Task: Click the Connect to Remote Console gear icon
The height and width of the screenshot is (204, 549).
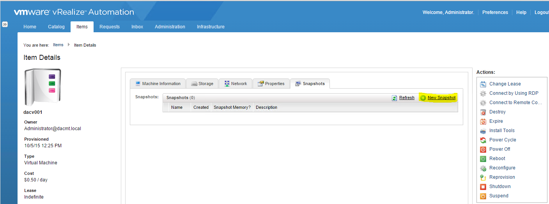Action: 483,103
